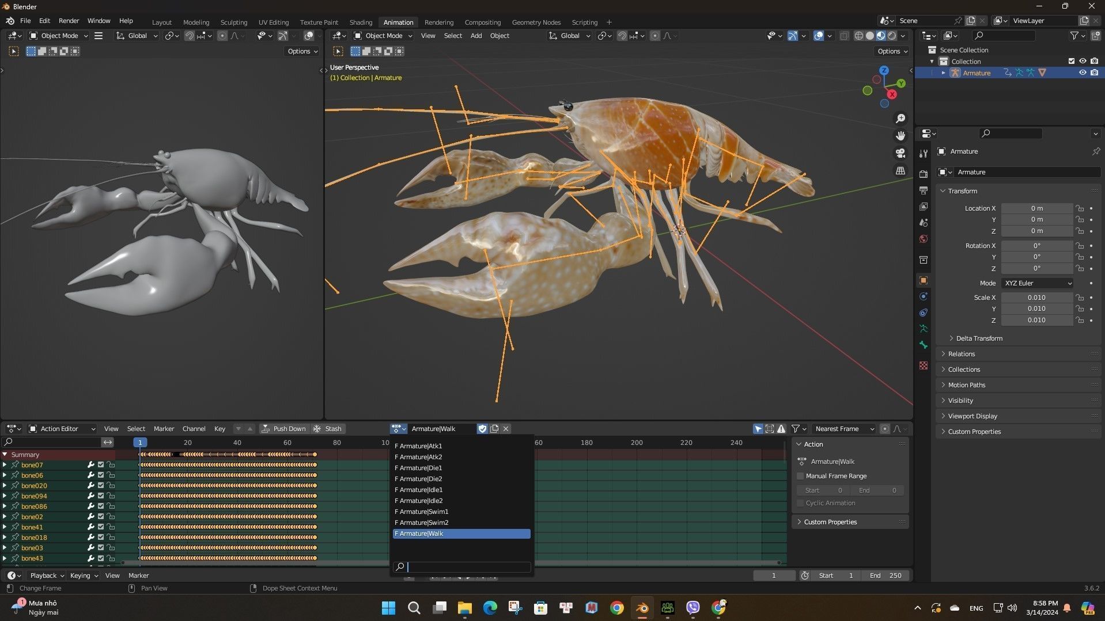Click the timeline End frame field

coord(885,576)
